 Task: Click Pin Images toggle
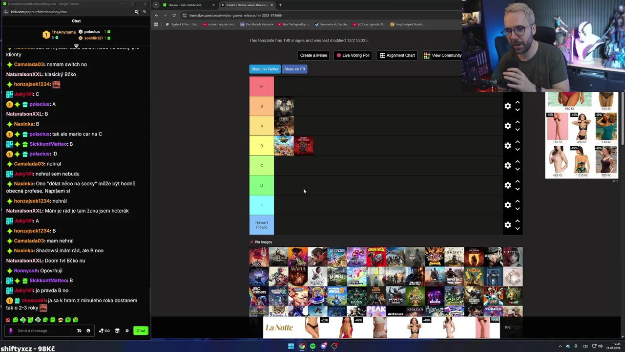(x=261, y=242)
